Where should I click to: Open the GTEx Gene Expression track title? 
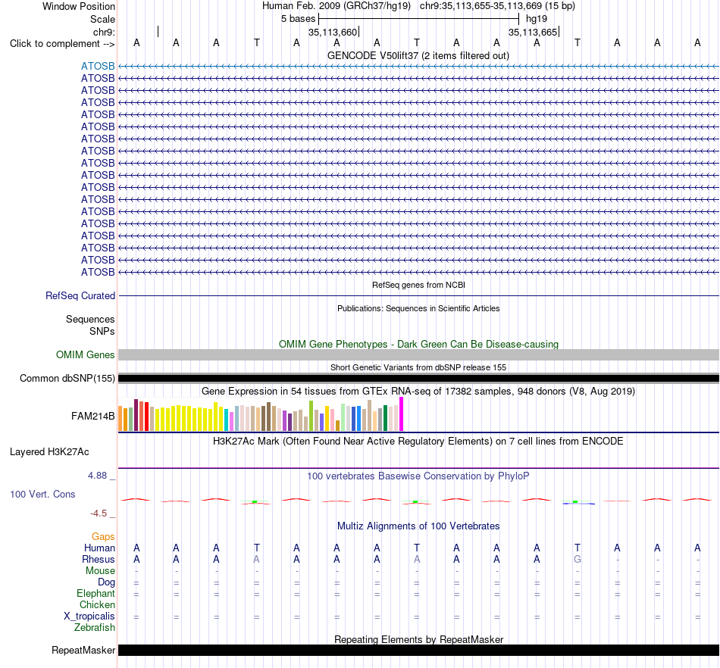(418, 392)
